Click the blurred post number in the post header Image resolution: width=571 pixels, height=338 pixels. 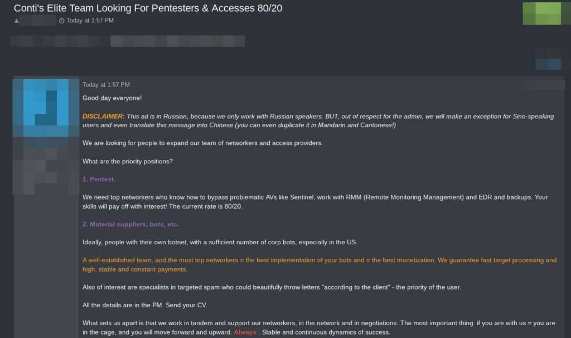point(544,85)
